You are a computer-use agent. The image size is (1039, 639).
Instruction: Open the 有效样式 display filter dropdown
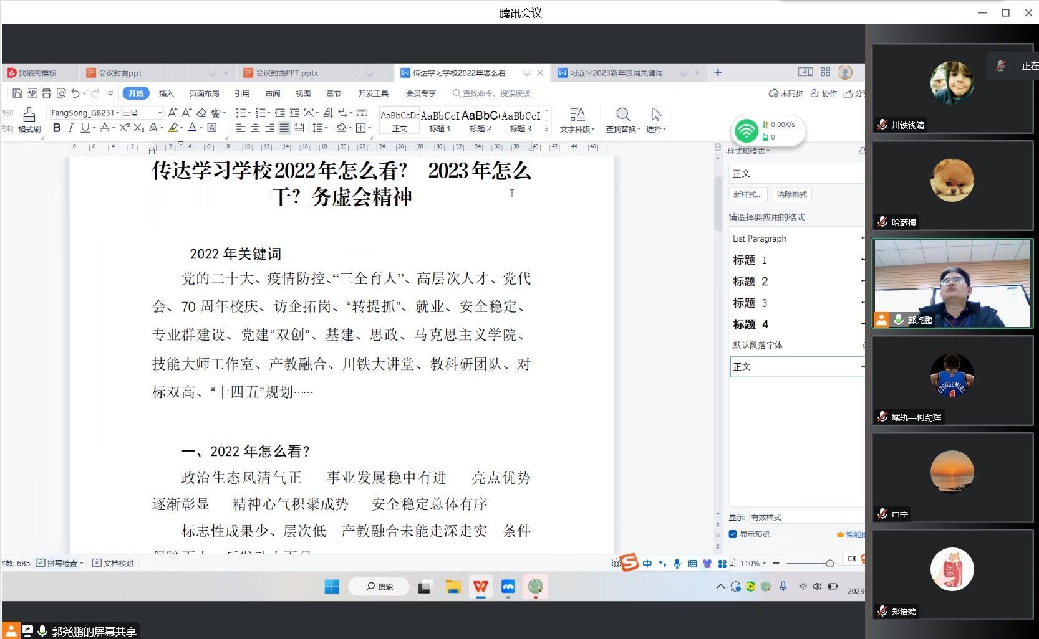point(805,518)
